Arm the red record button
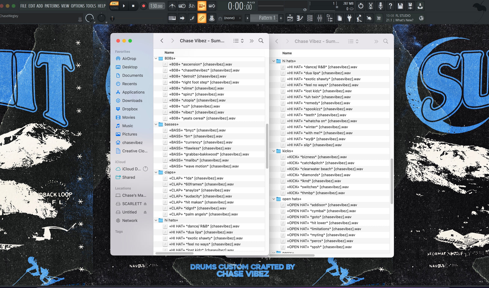This screenshot has height=288, width=489. pos(143,6)
